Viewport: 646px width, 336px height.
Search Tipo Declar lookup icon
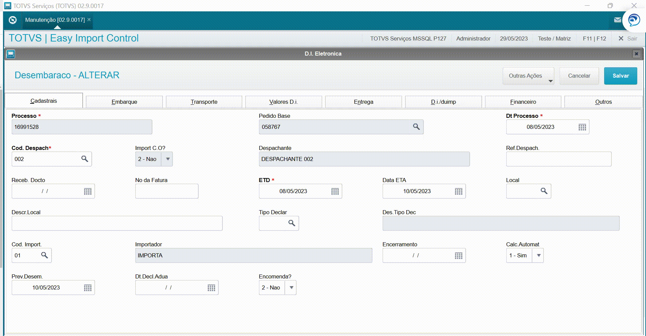coord(292,223)
